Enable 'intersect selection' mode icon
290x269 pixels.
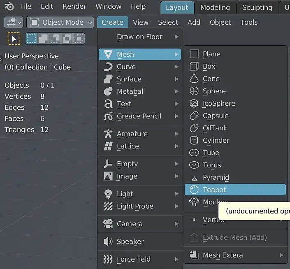[79, 39]
